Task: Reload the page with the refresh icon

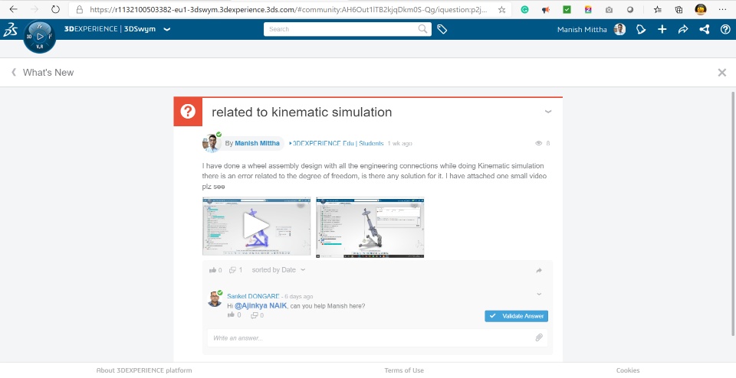Action: click(x=55, y=9)
